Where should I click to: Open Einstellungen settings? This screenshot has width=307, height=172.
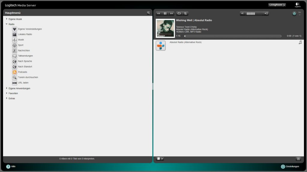[290, 167]
